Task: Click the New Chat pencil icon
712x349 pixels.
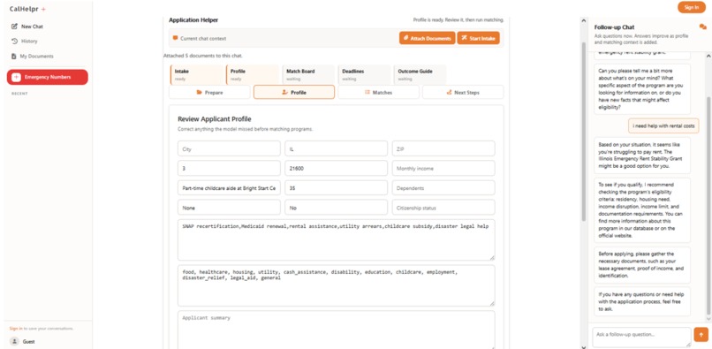Action: (14, 27)
